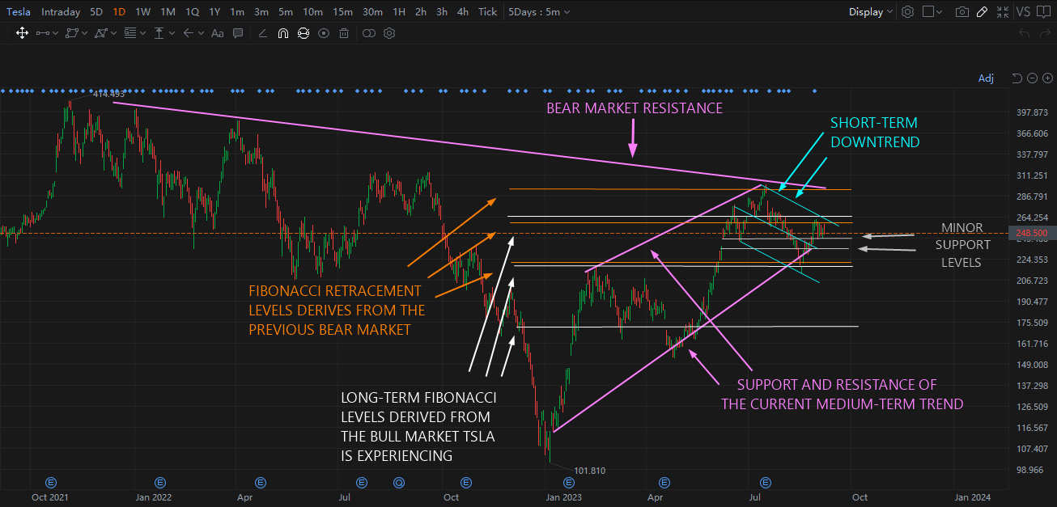This screenshot has width=1057, height=507.
Task: Switch to the 5m interval
Action: coord(286,12)
